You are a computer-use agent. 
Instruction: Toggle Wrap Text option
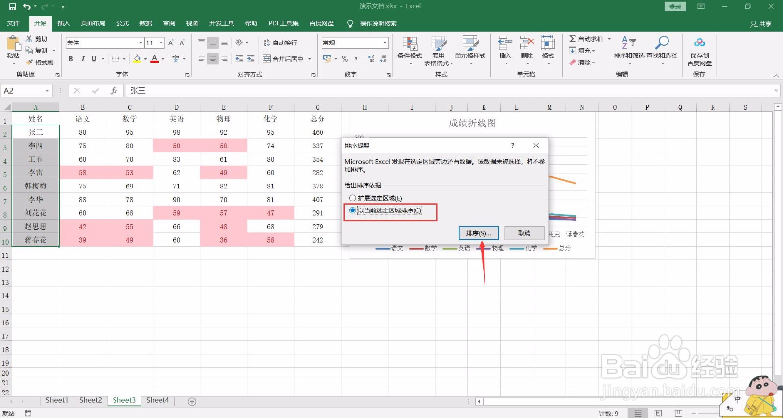[x=280, y=43]
